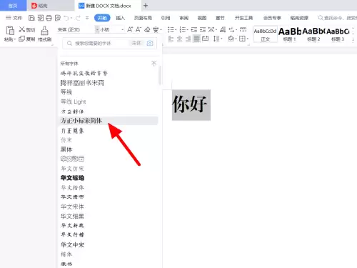Click the clear formatting eraser icon
Image resolution: width=357 pixels, height=268 pixels.
tap(147, 29)
